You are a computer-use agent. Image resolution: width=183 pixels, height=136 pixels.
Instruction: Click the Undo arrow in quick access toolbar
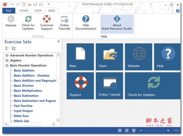[x=12, y=5]
